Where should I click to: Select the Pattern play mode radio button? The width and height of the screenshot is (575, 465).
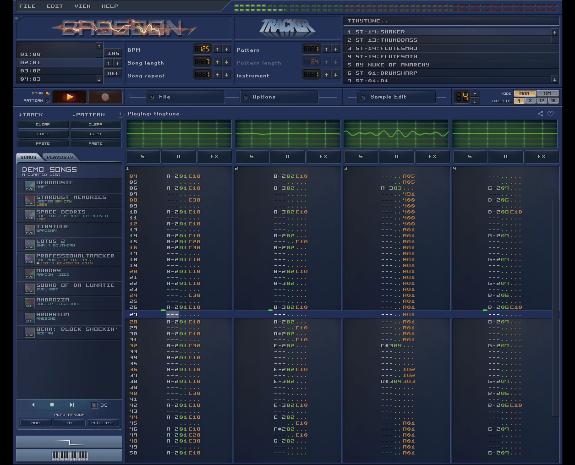point(47,100)
